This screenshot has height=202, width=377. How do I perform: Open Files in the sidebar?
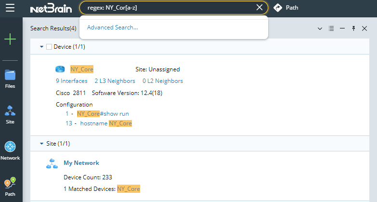[x=10, y=79]
